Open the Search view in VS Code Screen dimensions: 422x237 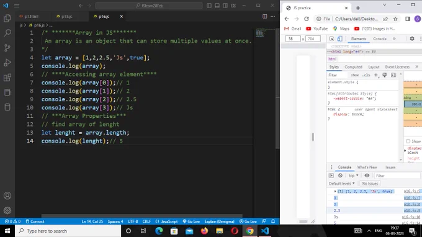pyautogui.click(x=7, y=33)
